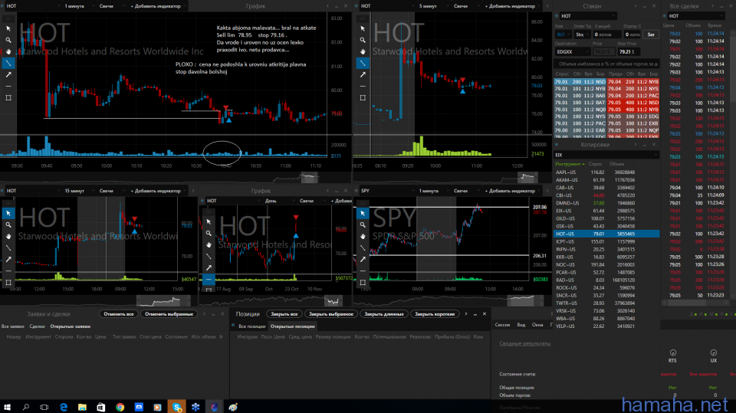The image size is (736, 413).
Task: Click Stop Price field 79.21 $
Action: [x=629, y=51]
